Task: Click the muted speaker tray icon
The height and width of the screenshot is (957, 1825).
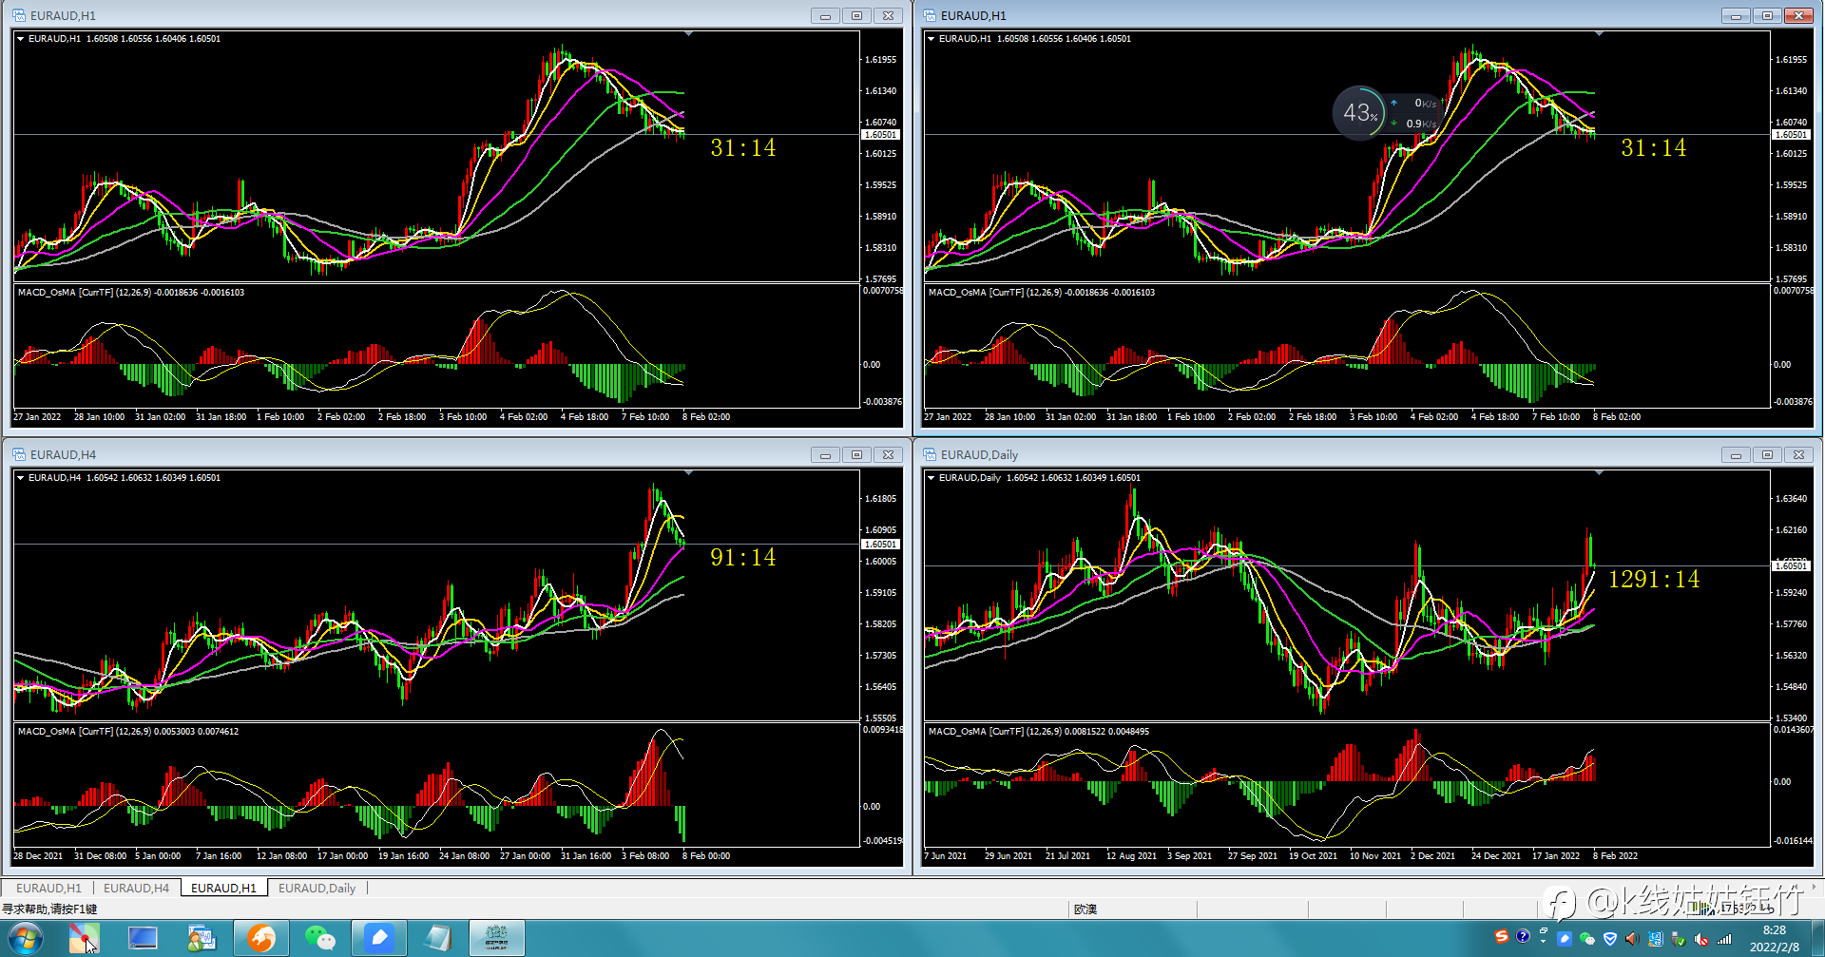Action: (x=1701, y=939)
